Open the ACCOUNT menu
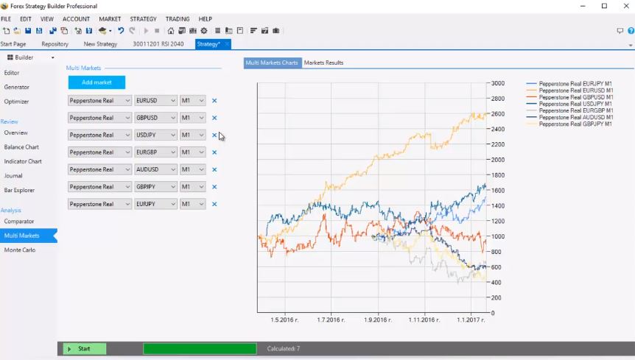This screenshot has height=360, width=635. coord(76,19)
